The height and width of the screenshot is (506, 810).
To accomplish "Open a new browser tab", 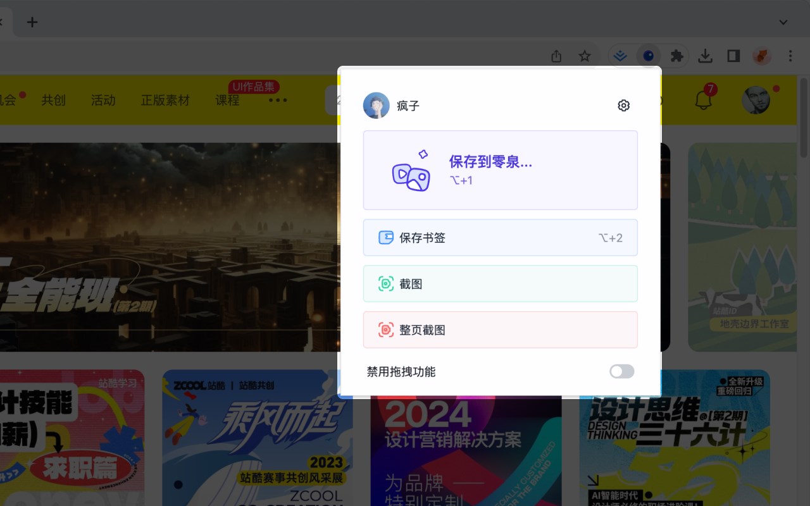I will point(32,22).
